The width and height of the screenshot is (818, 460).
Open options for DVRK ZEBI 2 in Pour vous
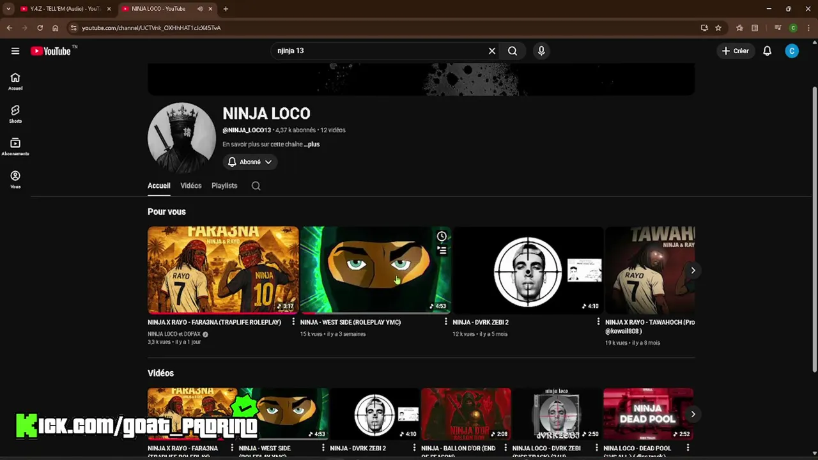pyautogui.click(x=598, y=322)
